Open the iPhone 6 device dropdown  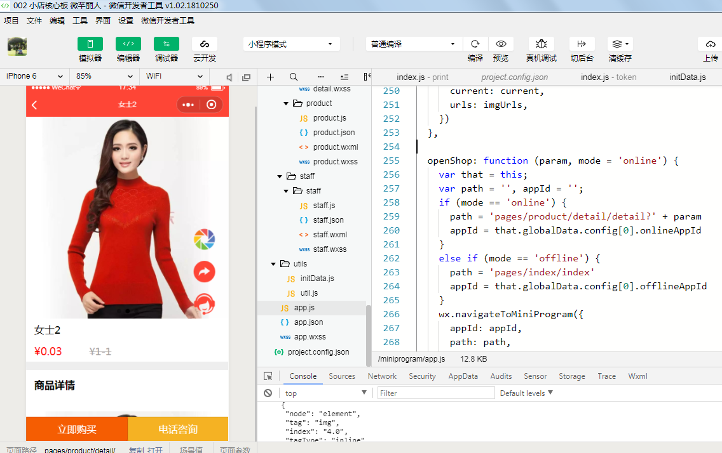(34, 76)
